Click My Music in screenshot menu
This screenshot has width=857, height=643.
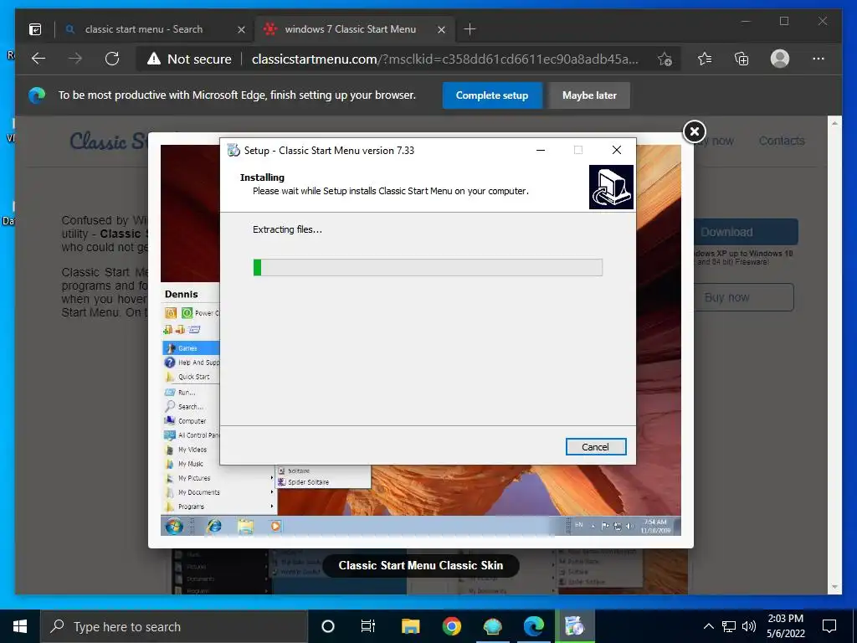(192, 464)
